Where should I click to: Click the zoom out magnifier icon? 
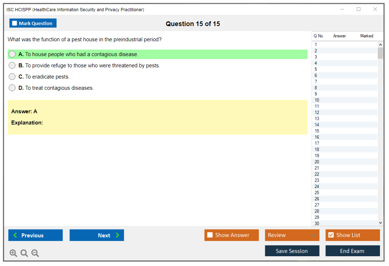(x=35, y=253)
